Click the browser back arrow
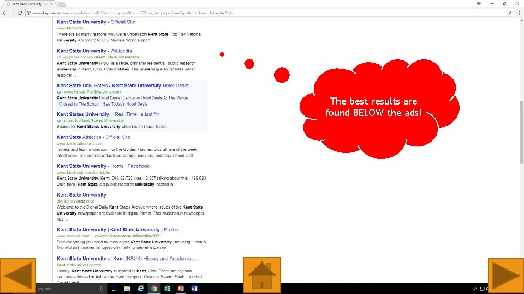The width and height of the screenshot is (524, 294). [x=5, y=13]
